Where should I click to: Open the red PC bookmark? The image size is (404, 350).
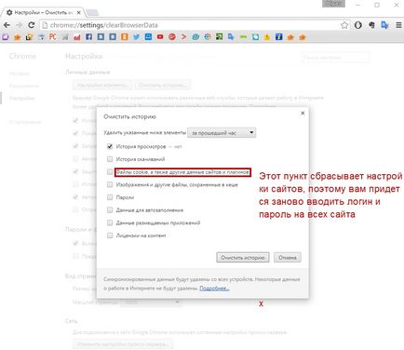pos(53,37)
